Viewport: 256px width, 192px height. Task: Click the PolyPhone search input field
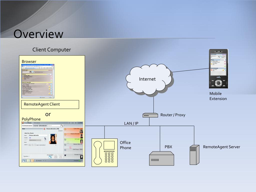(54, 125)
